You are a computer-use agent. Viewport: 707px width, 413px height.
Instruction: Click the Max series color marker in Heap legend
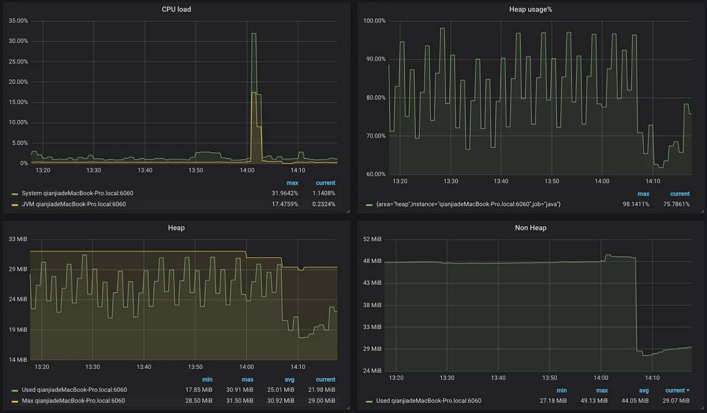[16, 400]
